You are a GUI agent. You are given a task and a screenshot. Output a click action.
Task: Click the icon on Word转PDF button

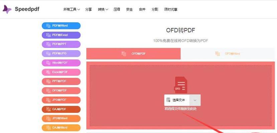(48, 63)
